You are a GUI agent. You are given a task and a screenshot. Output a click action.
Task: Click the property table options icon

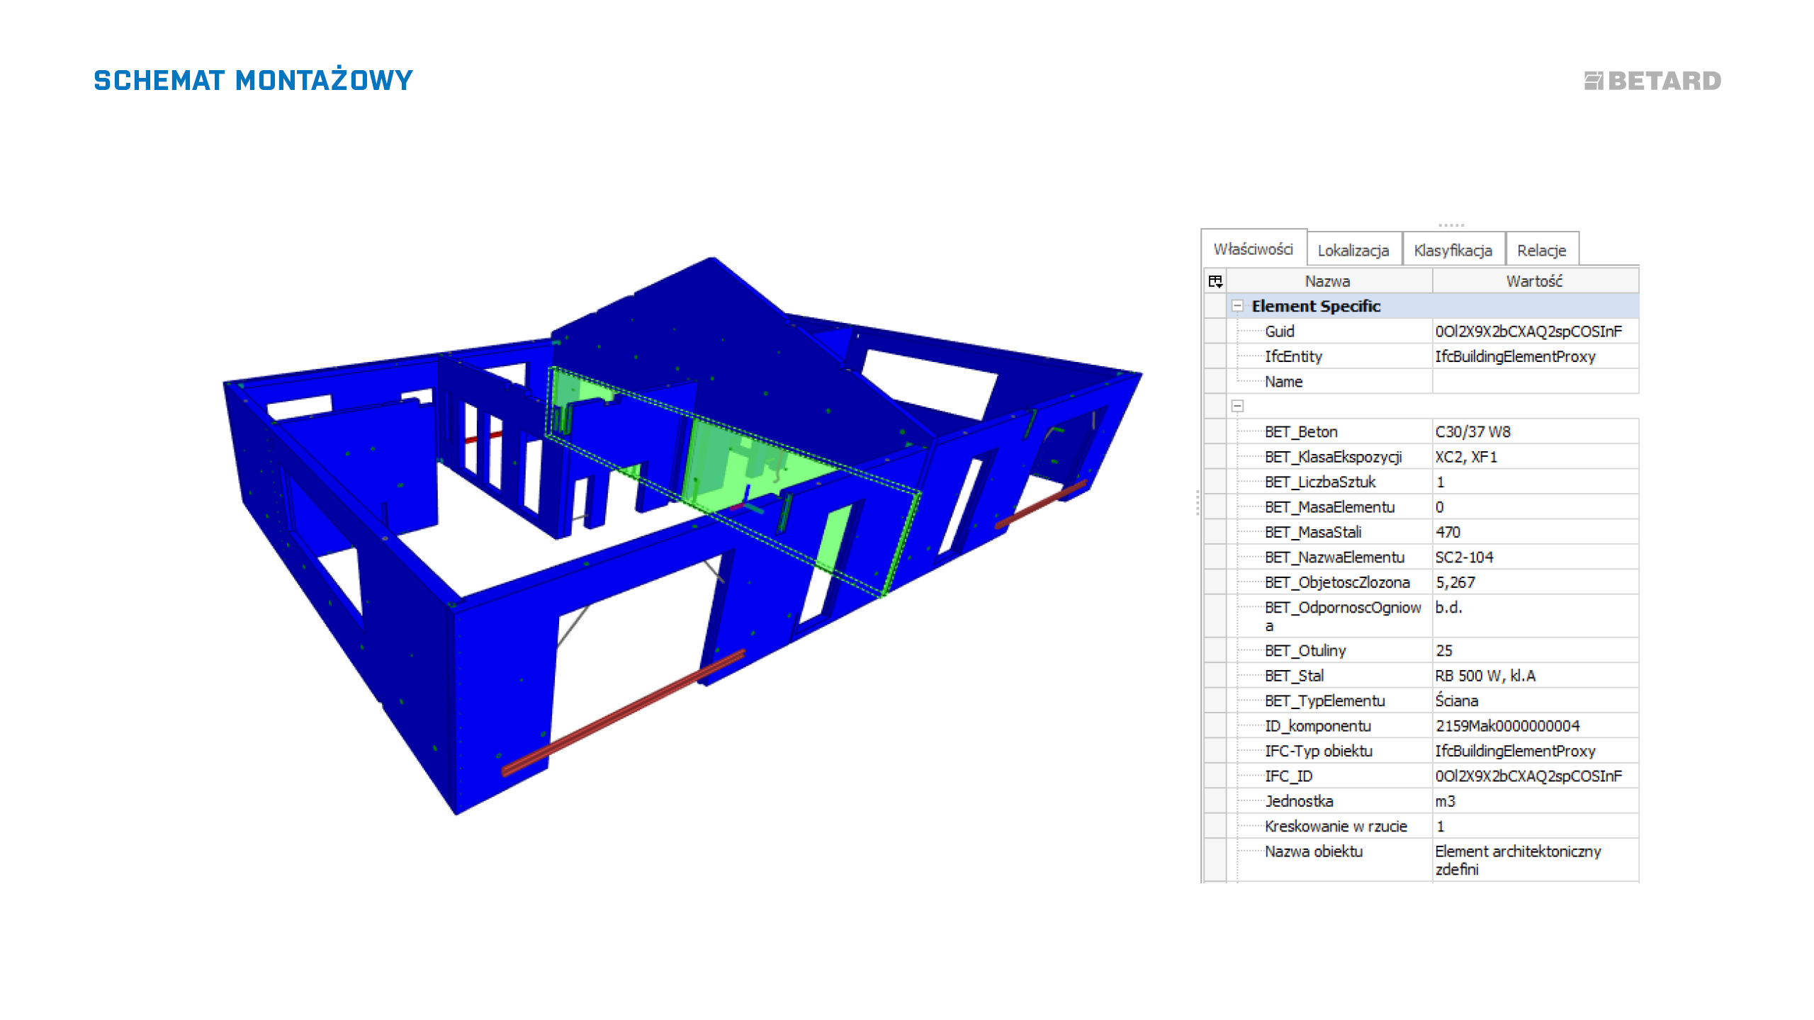[x=1215, y=281]
